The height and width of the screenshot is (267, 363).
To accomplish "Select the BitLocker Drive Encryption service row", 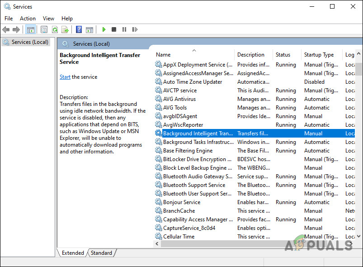I will click(194, 159).
